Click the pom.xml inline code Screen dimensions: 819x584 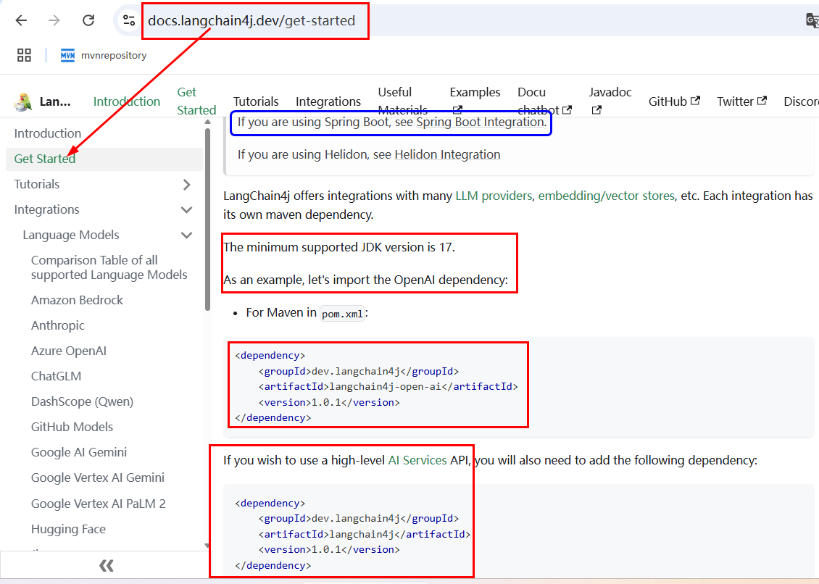(x=342, y=314)
